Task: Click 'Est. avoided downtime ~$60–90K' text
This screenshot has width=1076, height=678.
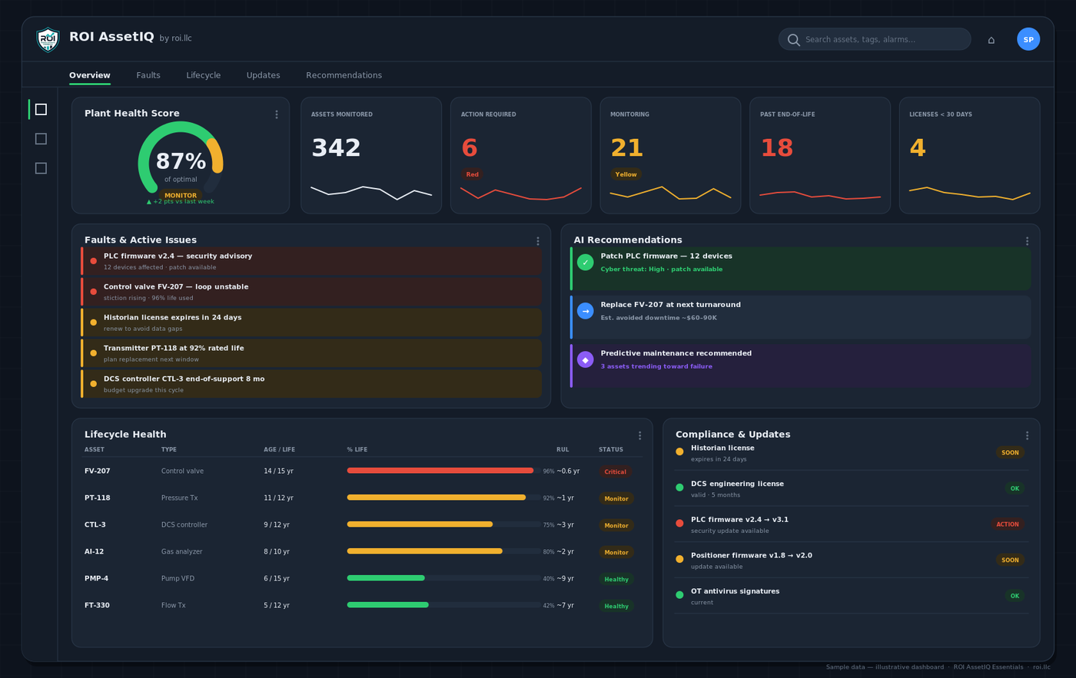Action: pos(659,317)
